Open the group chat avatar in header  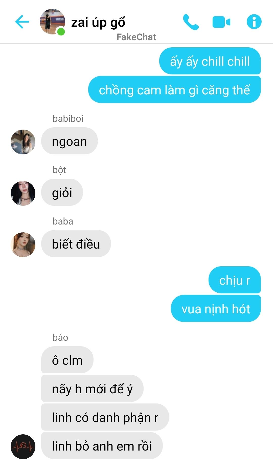tap(52, 22)
